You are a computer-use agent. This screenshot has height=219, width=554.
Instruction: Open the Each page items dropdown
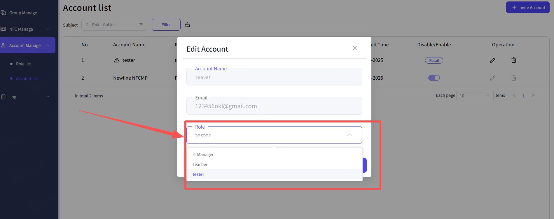474,96
